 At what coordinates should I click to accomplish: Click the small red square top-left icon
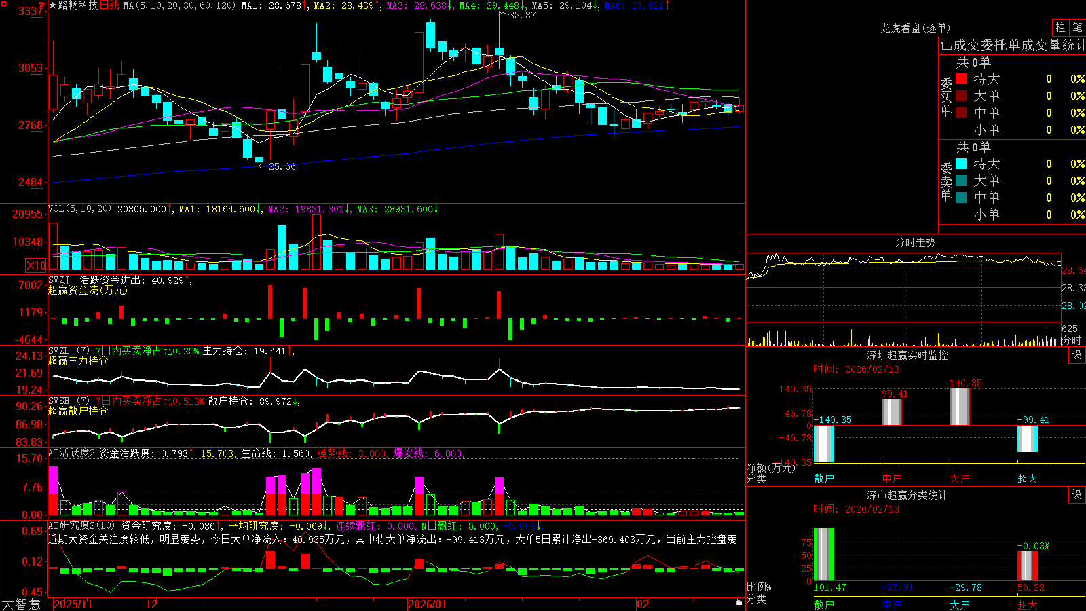tap(3, 3)
